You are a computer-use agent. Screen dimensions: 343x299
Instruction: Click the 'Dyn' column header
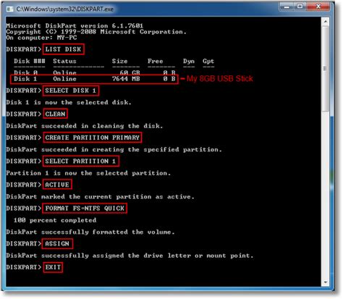click(189, 62)
